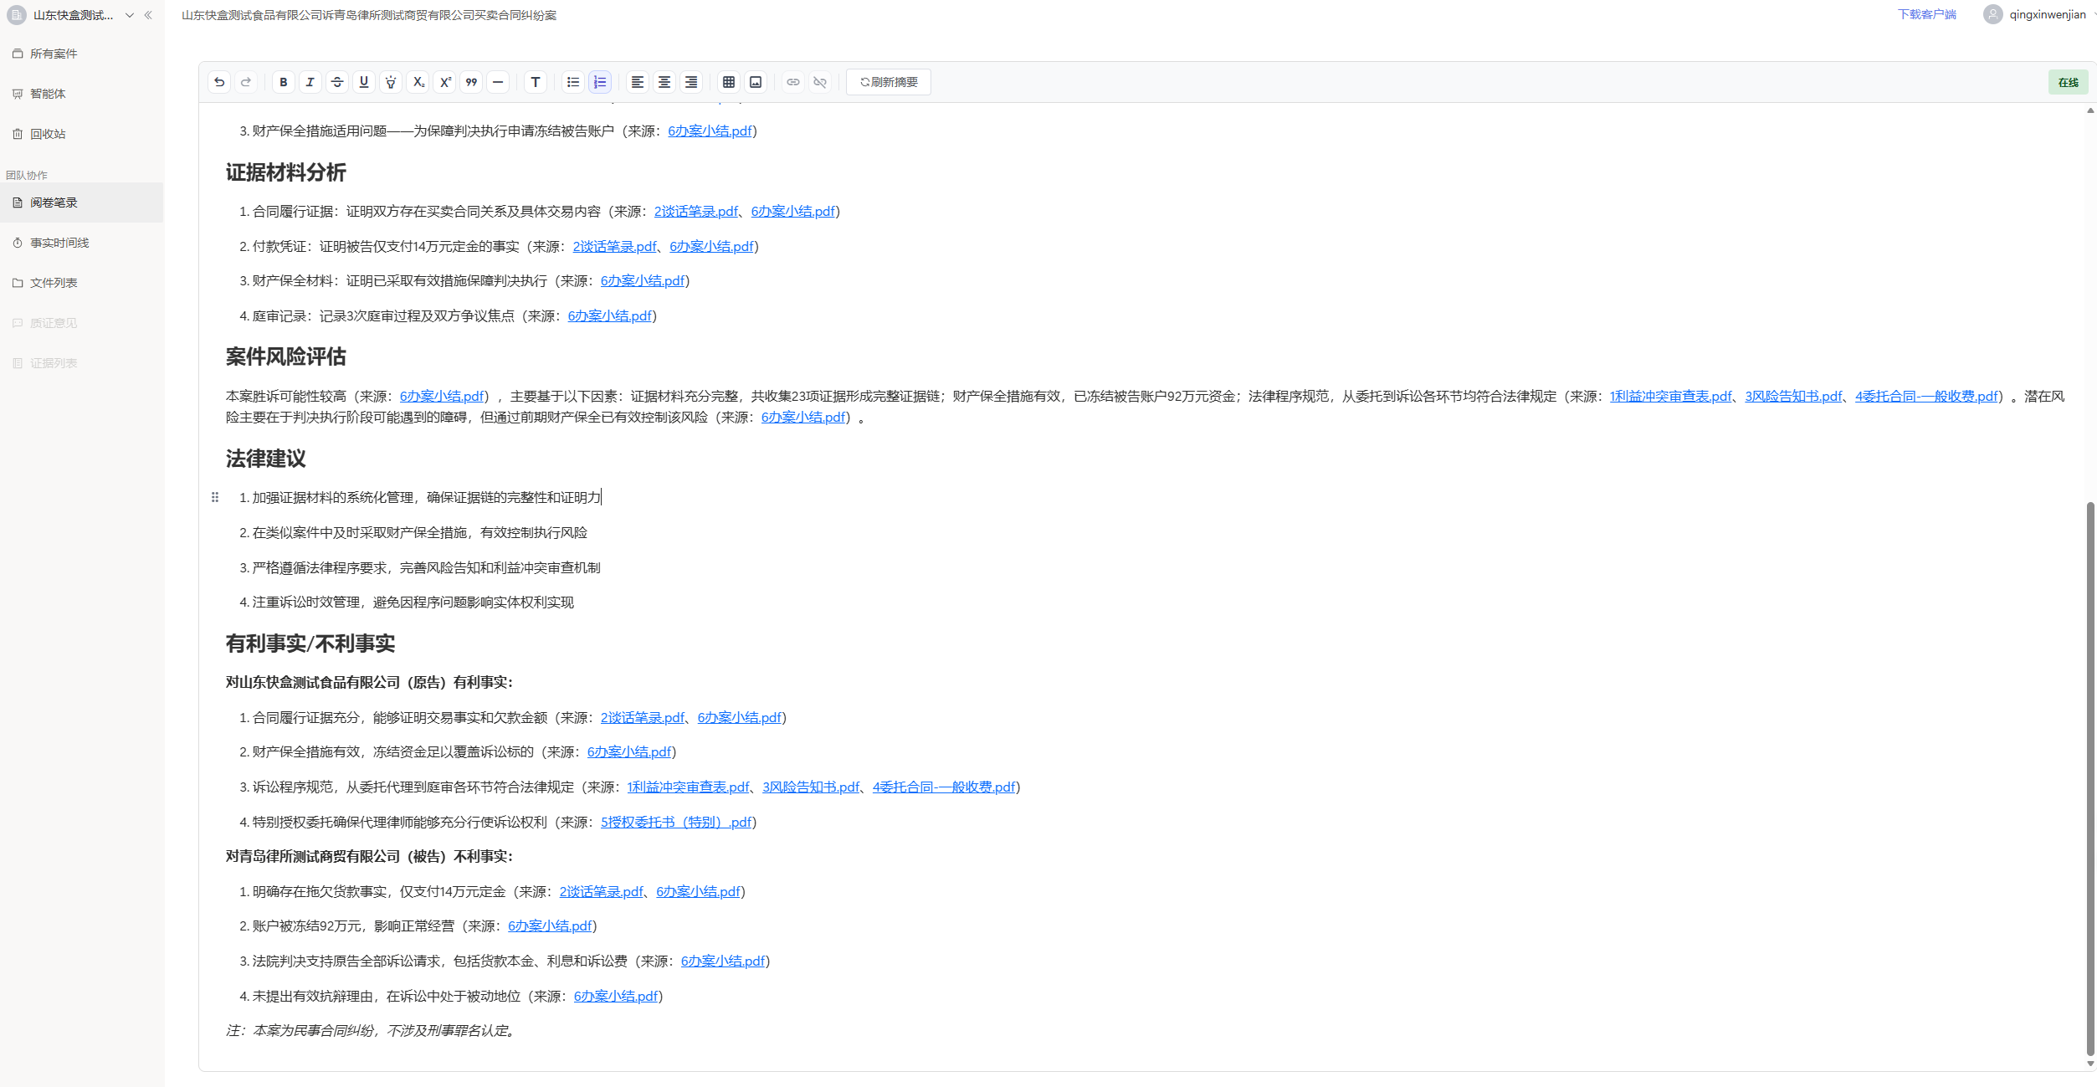Open the text heading style menu
The image size is (2097, 1087).
tap(536, 82)
